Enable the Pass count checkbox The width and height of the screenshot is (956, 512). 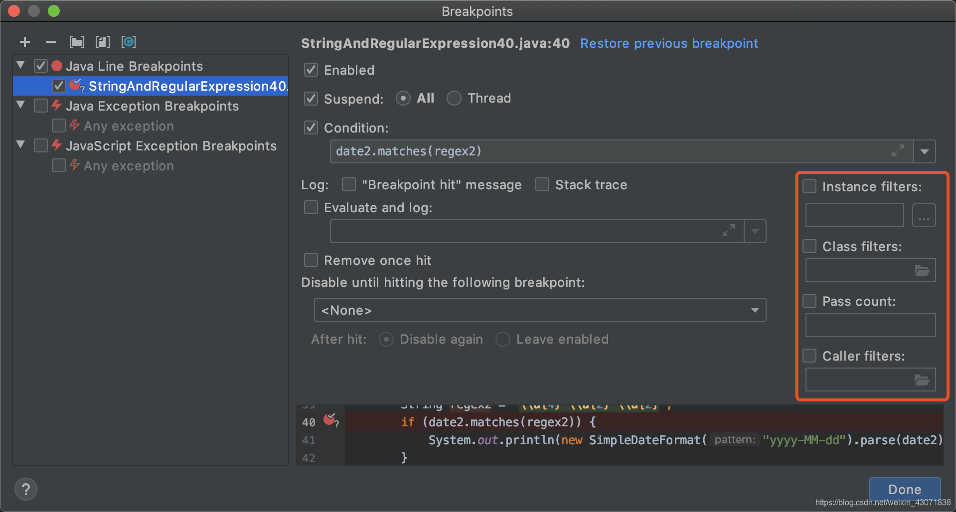tap(809, 301)
